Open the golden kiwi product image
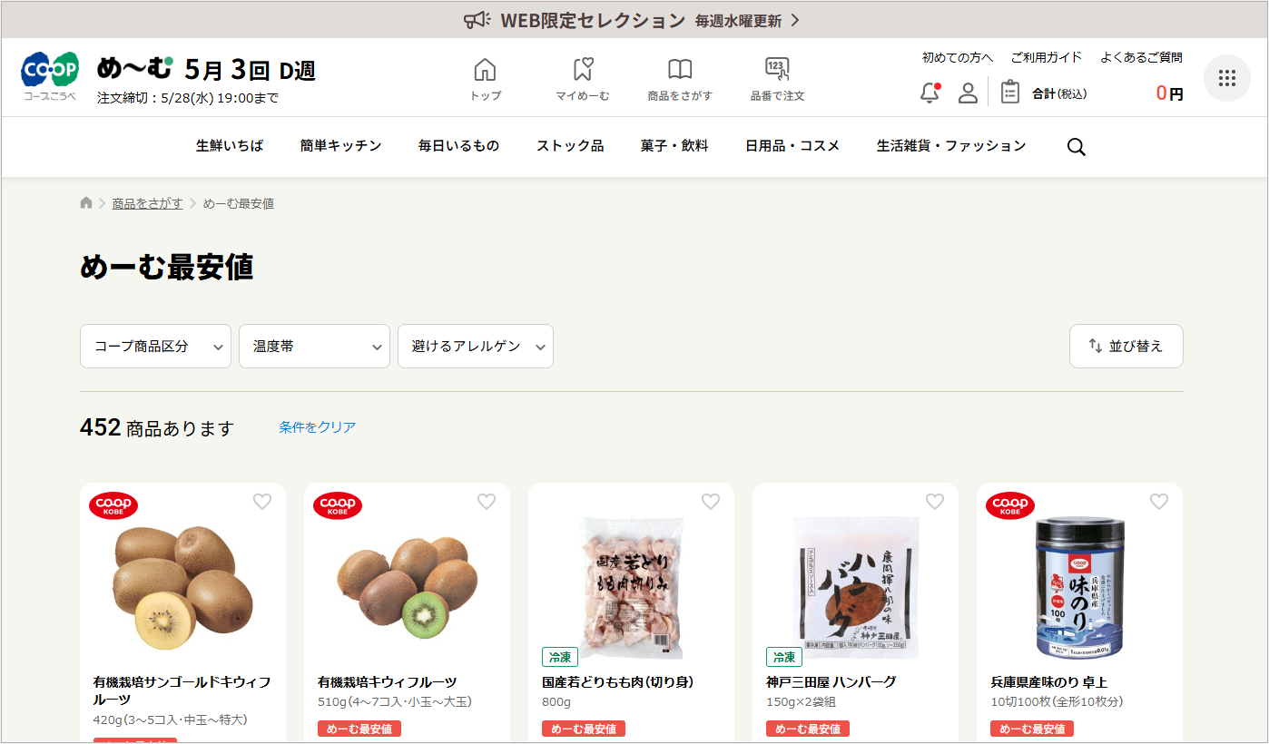The height and width of the screenshot is (744, 1269). pyautogui.click(x=182, y=586)
